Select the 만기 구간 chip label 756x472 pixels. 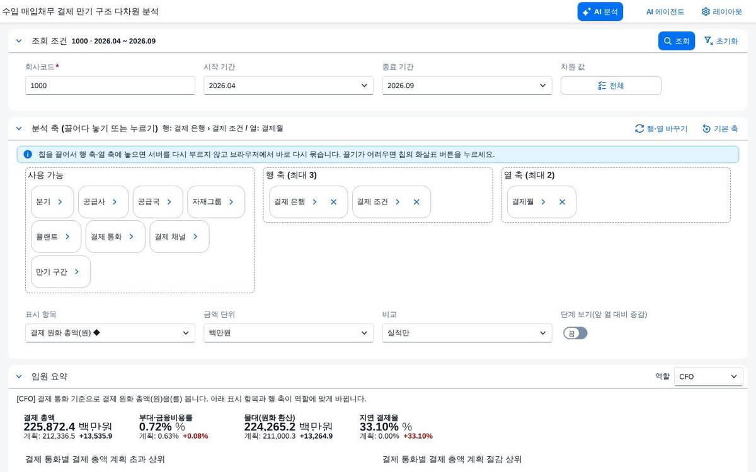coord(52,272)
